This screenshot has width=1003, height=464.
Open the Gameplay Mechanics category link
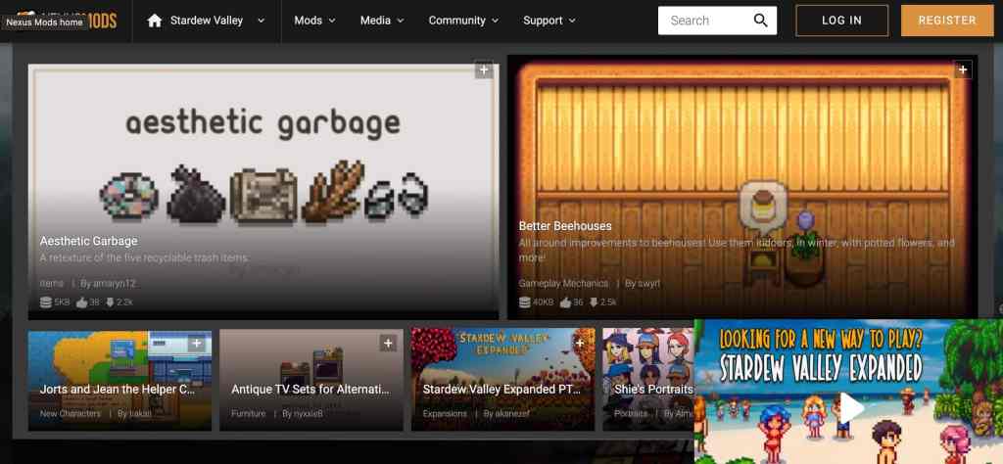click(563, 283)
